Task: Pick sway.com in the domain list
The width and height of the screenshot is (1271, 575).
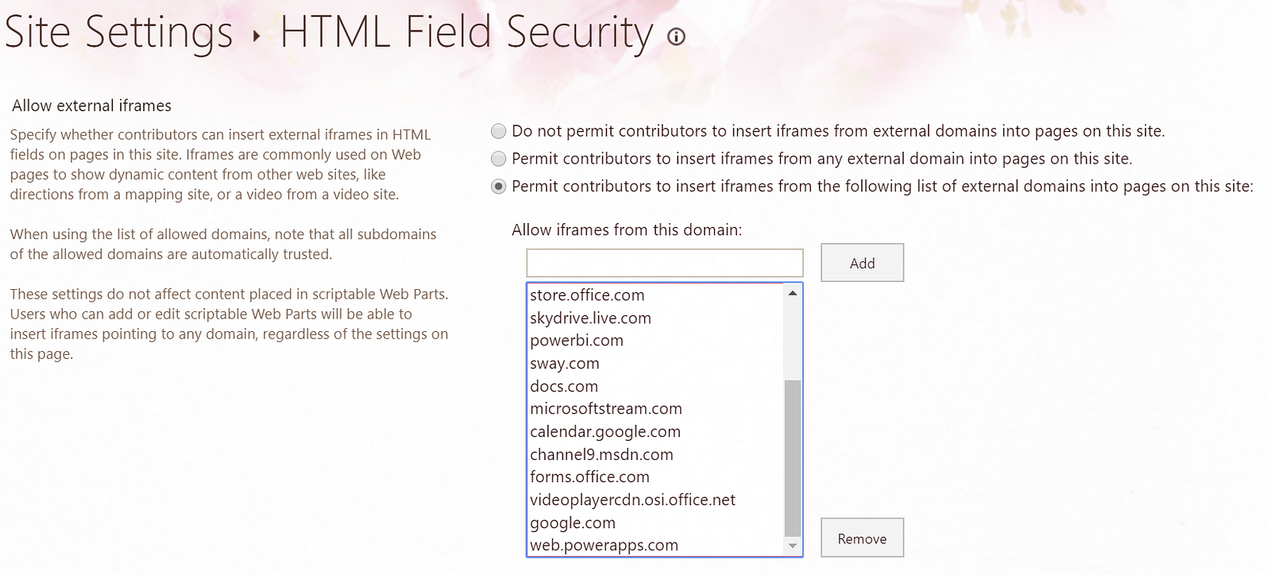Action: (565, 364)
